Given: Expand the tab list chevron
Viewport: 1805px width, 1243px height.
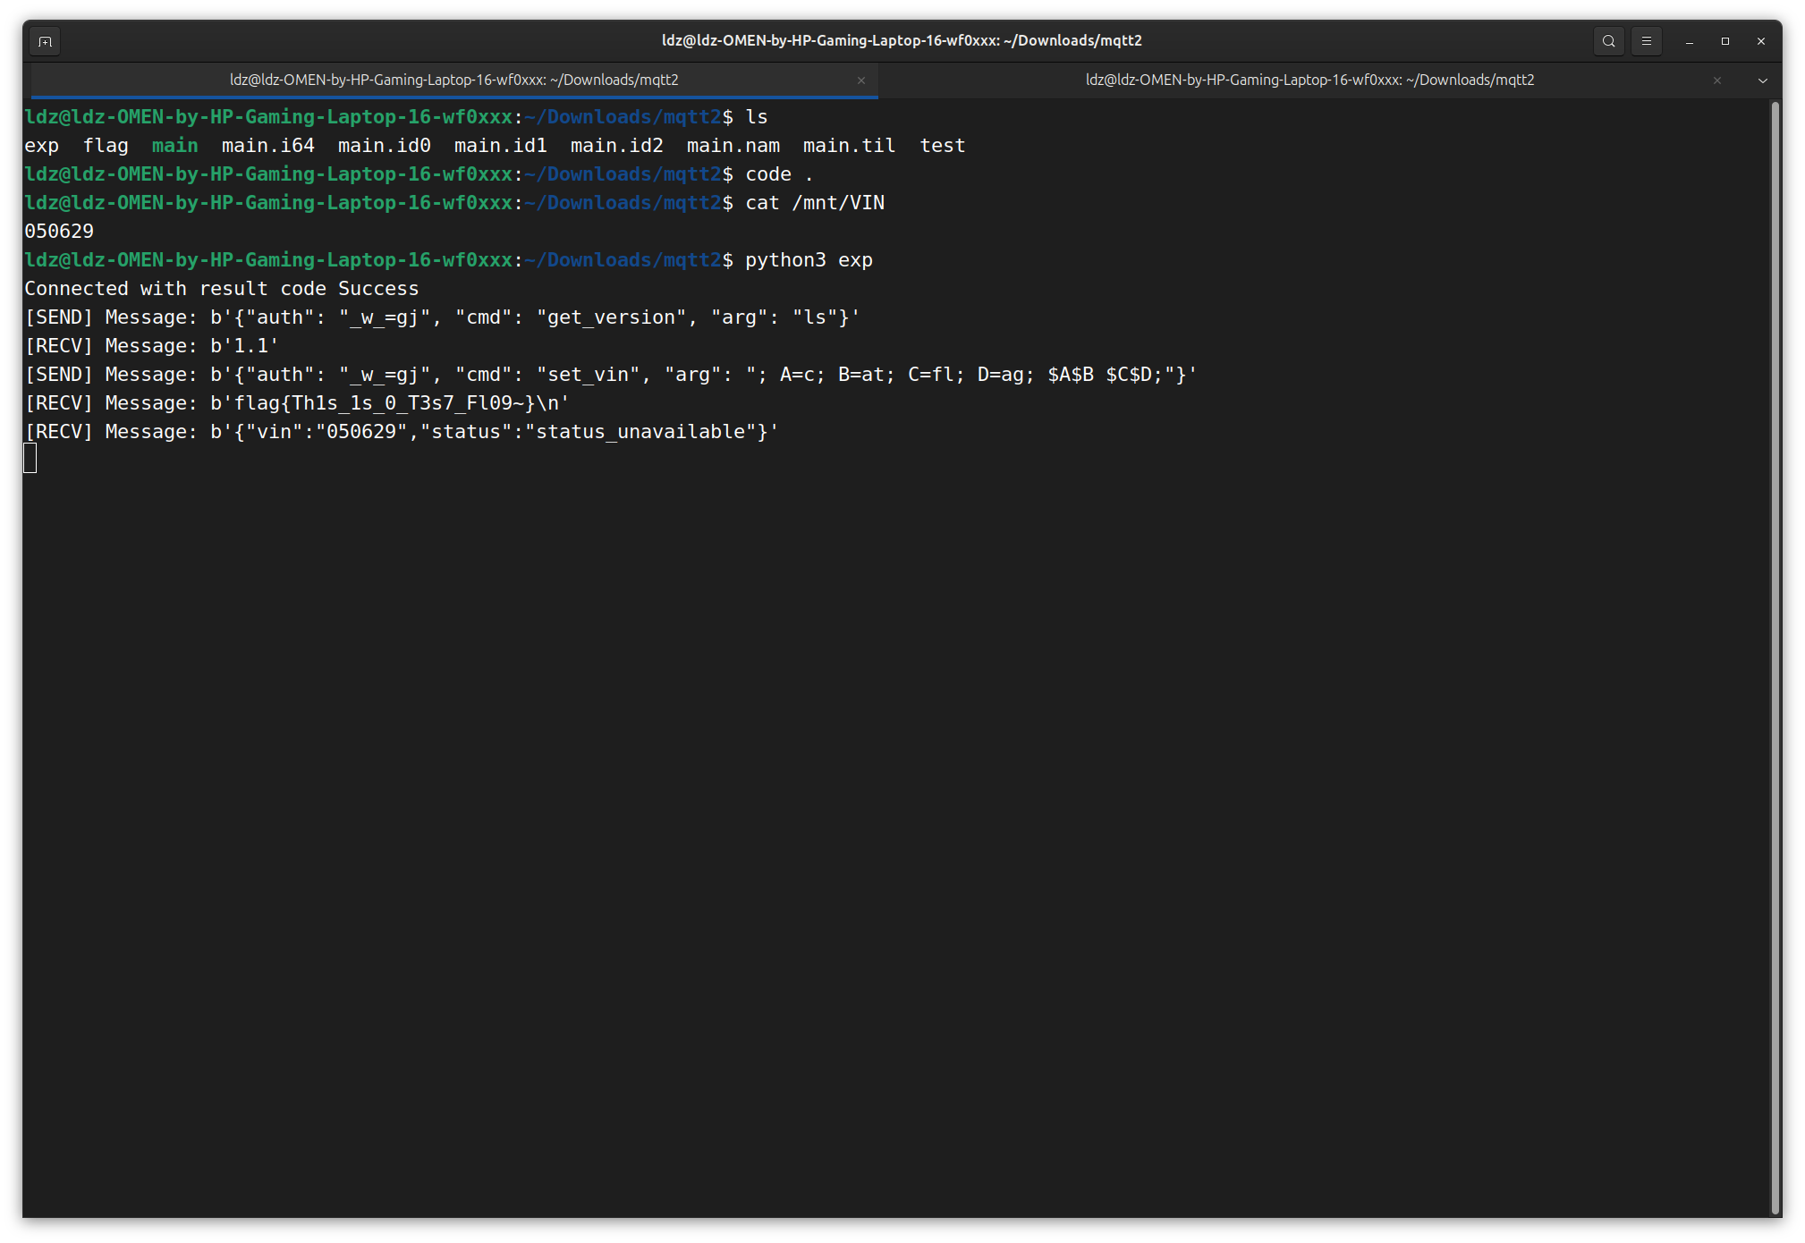Looking at the screenshot, I should 1762,80.
